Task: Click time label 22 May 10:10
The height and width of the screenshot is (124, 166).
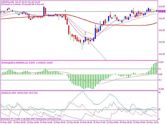Action: (152, 122)
